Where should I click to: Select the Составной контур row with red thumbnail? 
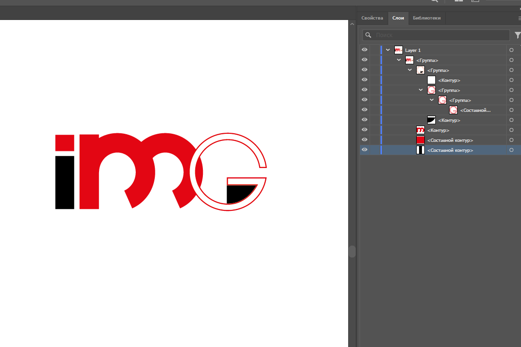(x=450, y=140)
